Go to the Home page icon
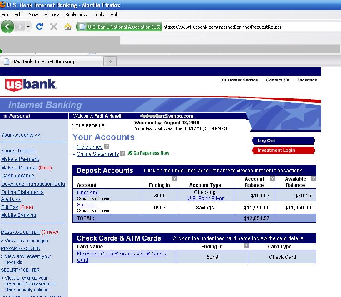 (x=67, y=27)
